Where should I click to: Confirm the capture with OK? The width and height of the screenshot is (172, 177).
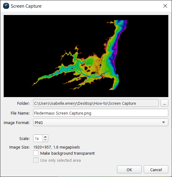click(x=129, y=169)
